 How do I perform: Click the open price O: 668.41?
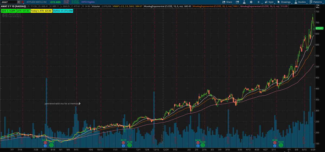pos(43,6)
